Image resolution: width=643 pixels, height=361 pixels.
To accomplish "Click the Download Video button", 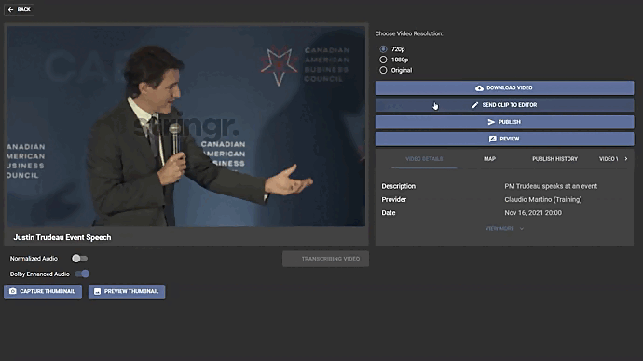I will tap(504, 88).
